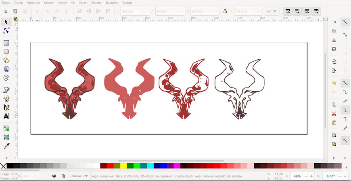Toggle the width/height ratio lock
This screenshot has width=351, height=181.
point(225,11)
